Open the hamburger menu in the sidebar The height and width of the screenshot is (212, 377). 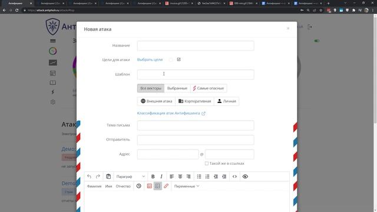click(52, 41)
